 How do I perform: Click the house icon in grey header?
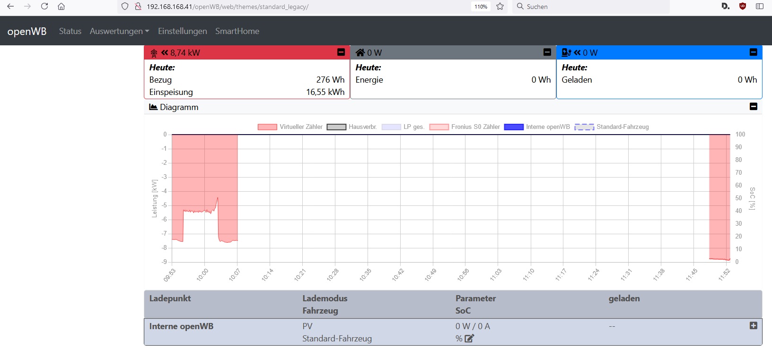[360, 52]
